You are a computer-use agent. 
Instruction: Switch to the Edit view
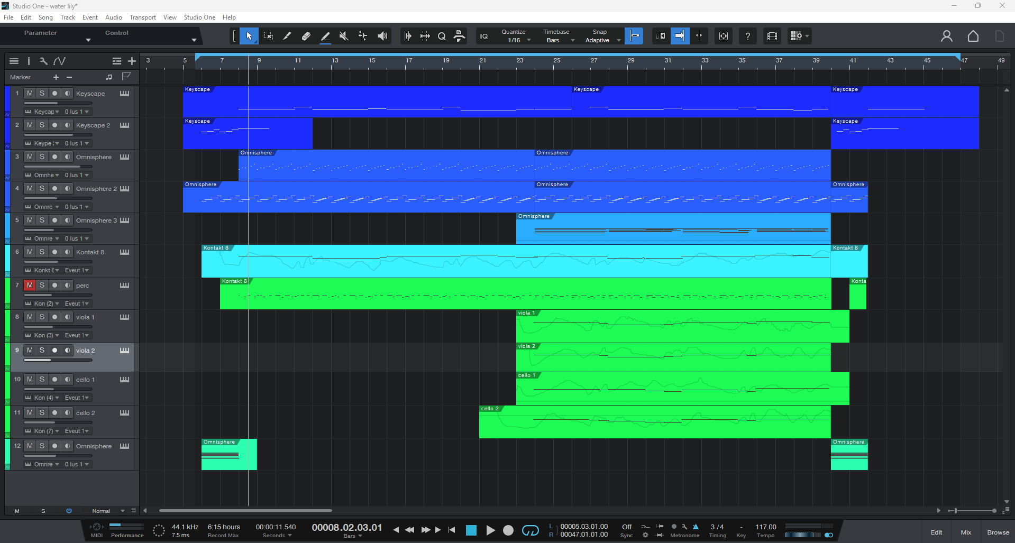(x=936, y=532)
